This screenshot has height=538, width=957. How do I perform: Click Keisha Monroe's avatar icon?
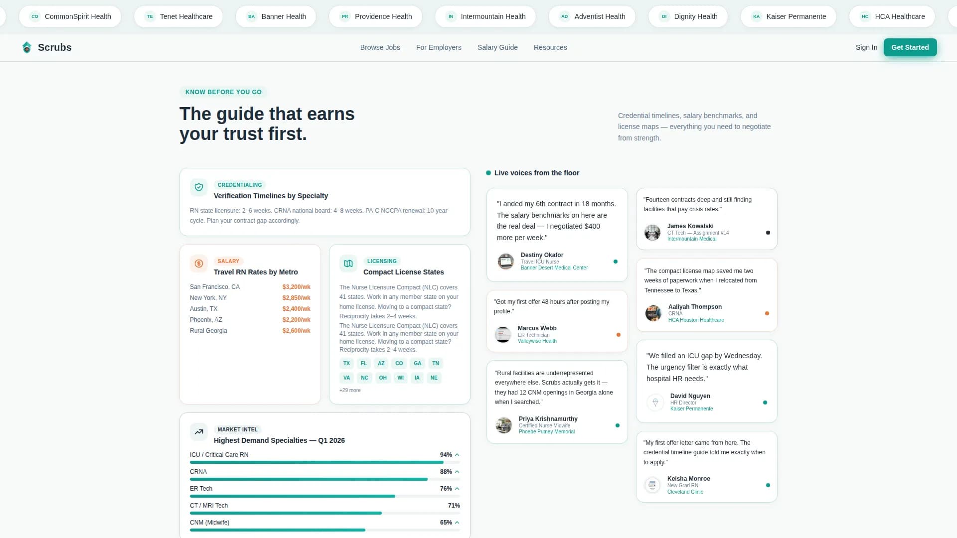(x=652, y=485)
